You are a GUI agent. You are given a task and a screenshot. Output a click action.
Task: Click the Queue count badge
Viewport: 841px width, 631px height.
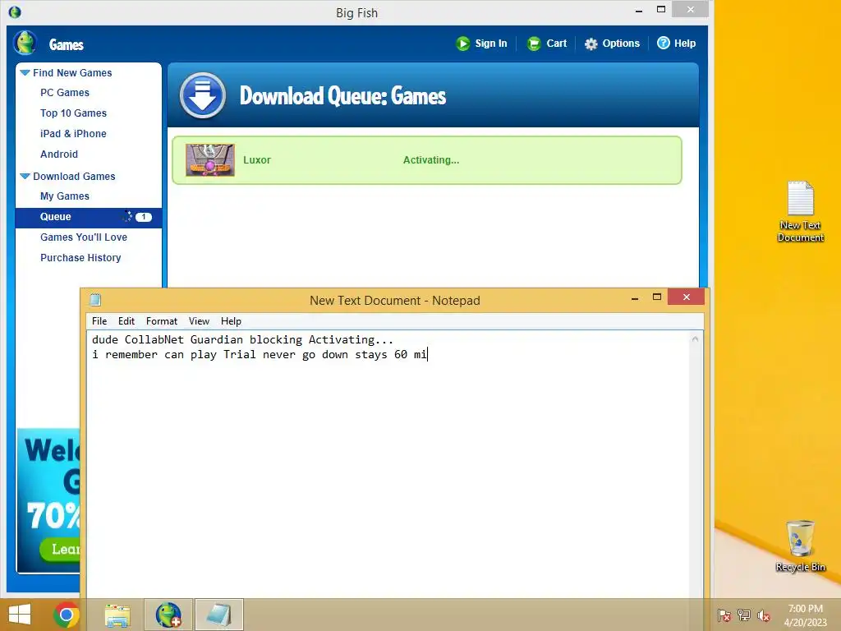click(x=143, y=217)
